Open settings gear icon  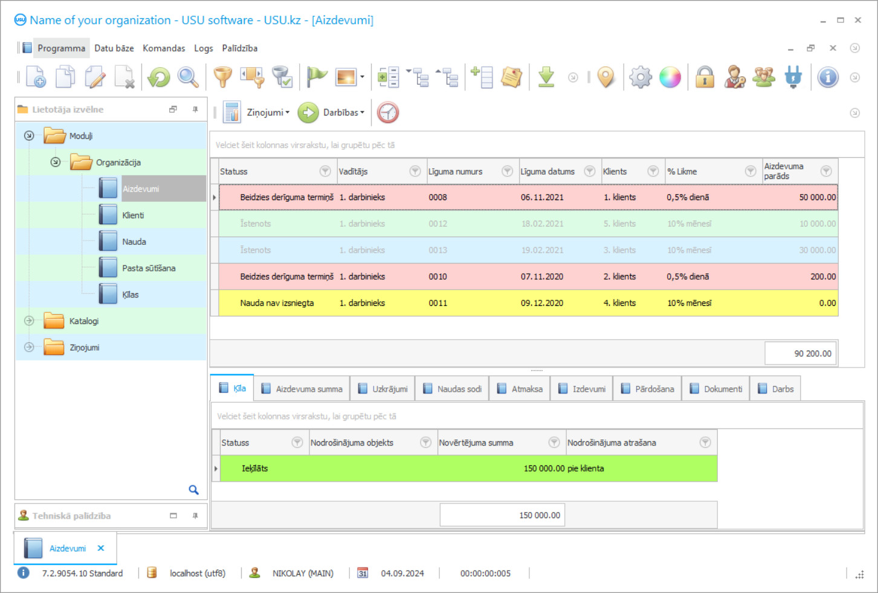click(641, 77)
